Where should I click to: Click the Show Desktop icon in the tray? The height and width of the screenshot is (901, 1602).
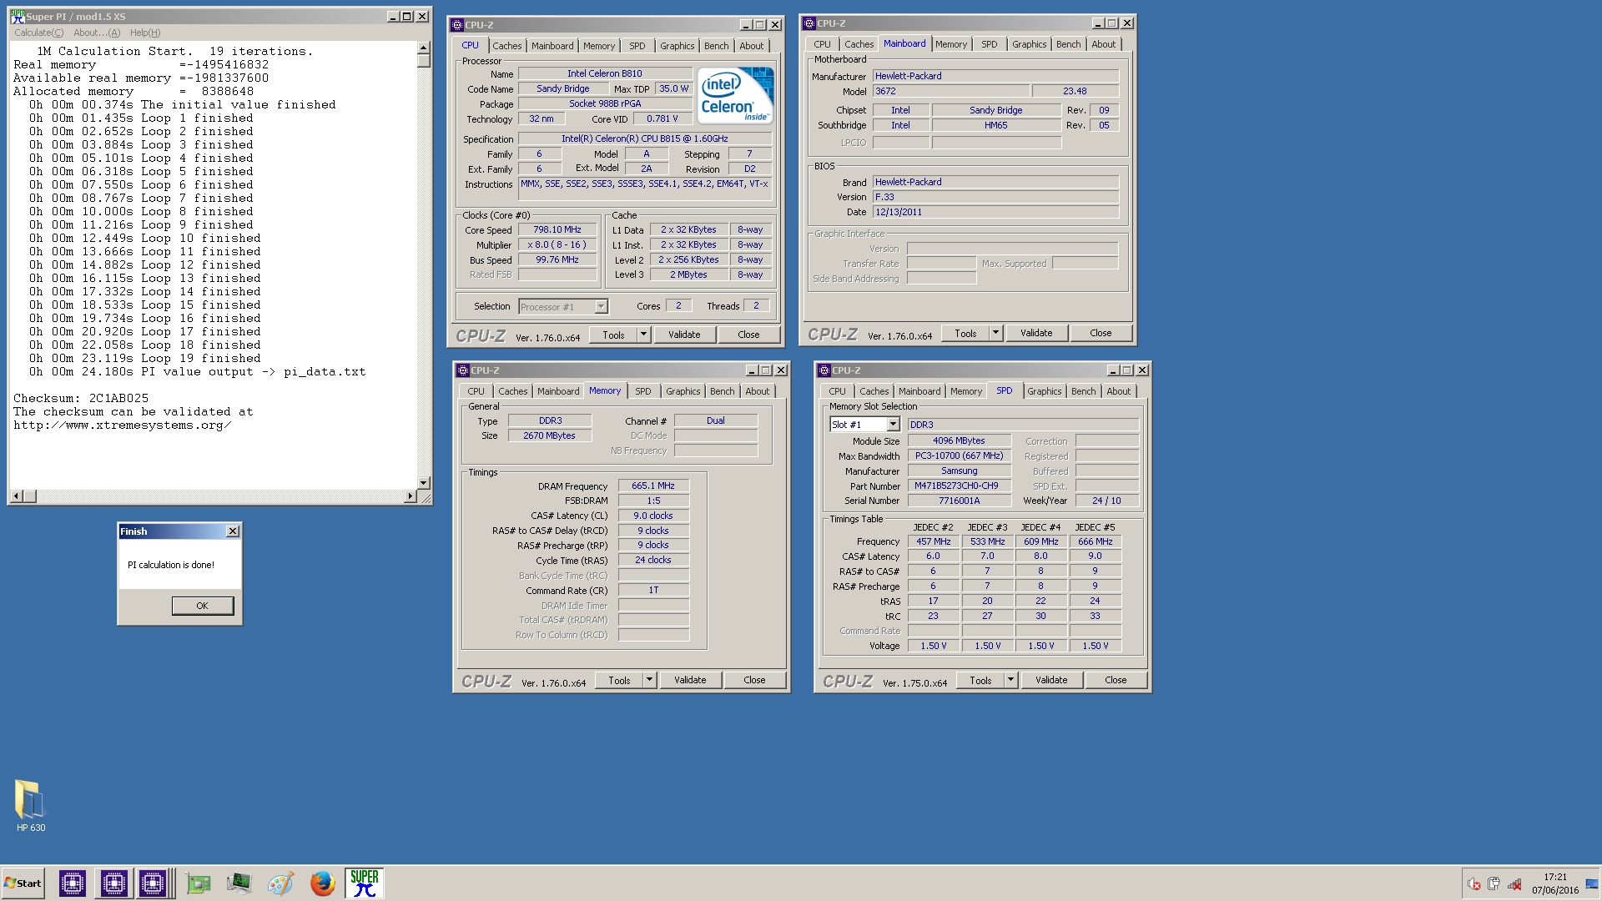[1592, 884]
